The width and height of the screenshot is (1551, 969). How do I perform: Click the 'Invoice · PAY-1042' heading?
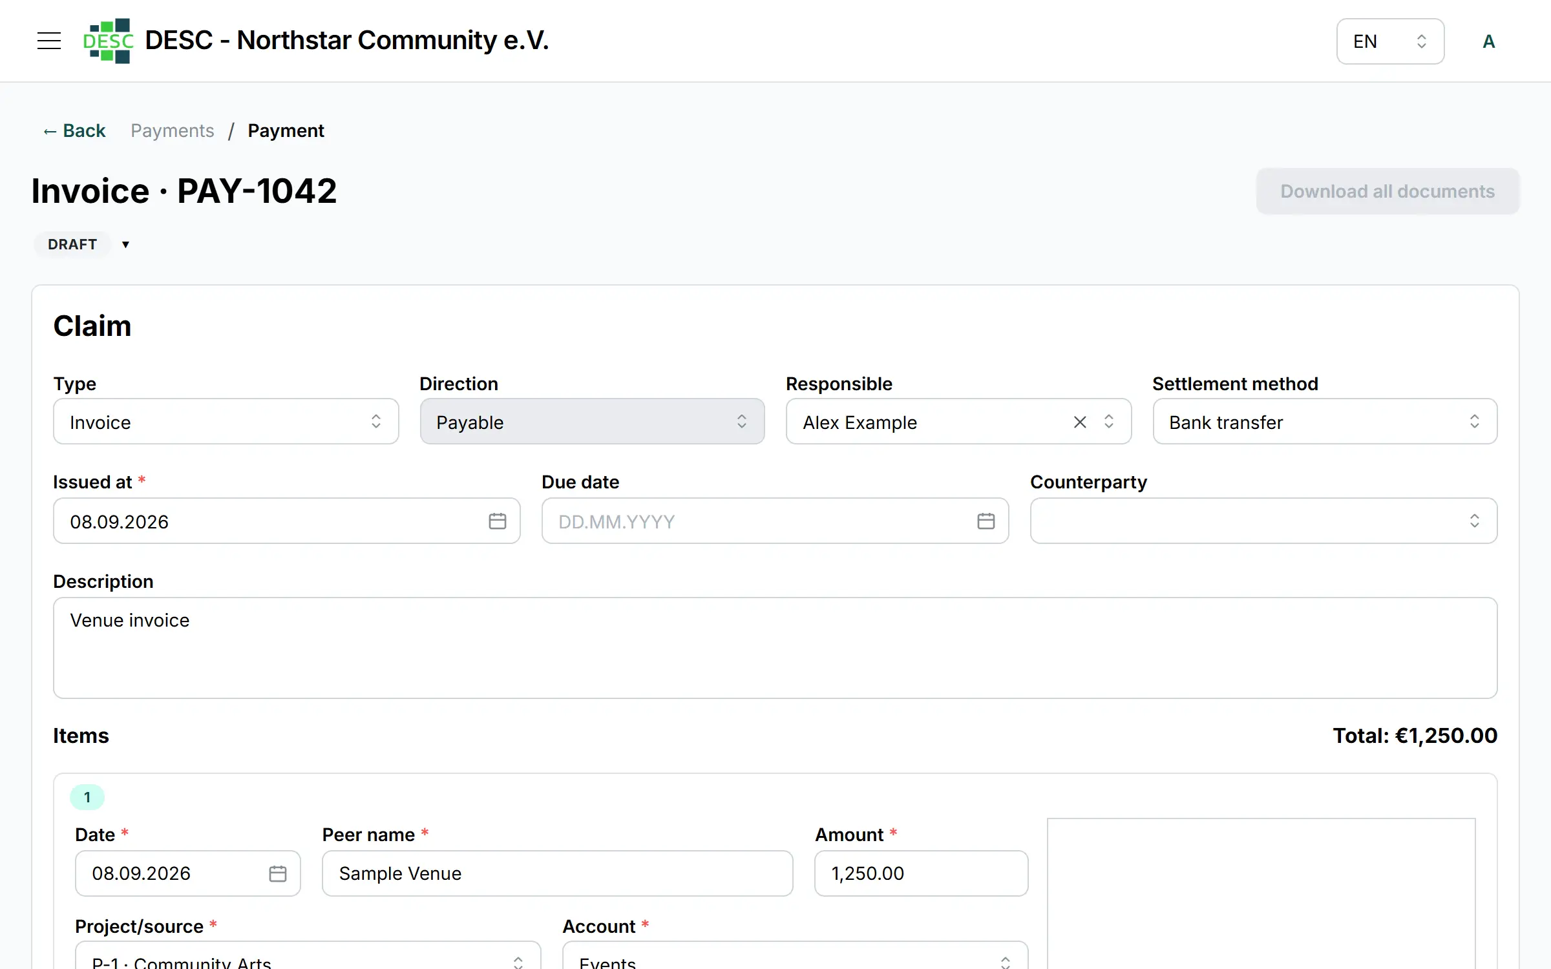coord(184,191)
